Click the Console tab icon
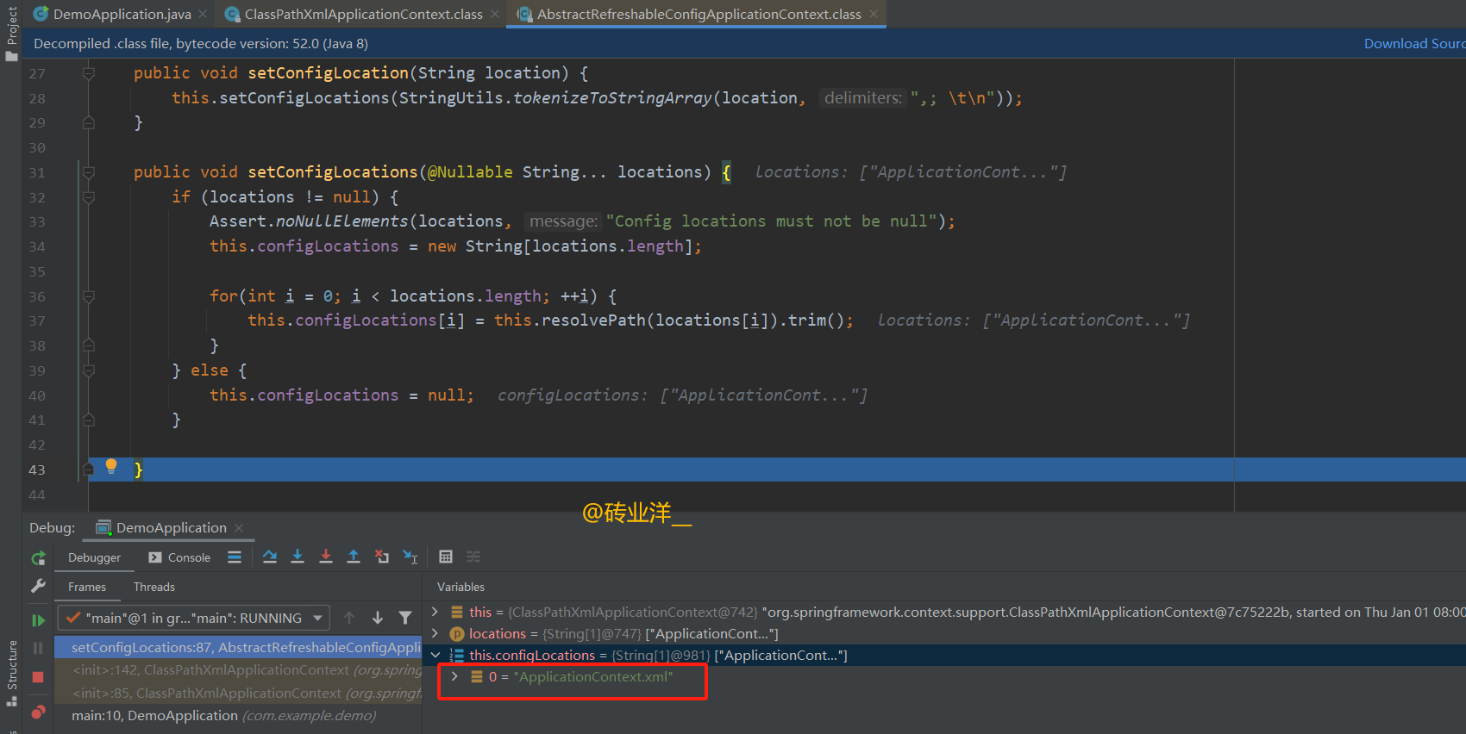The height and width of the screenshot is (734, 1466). (155, 557)
